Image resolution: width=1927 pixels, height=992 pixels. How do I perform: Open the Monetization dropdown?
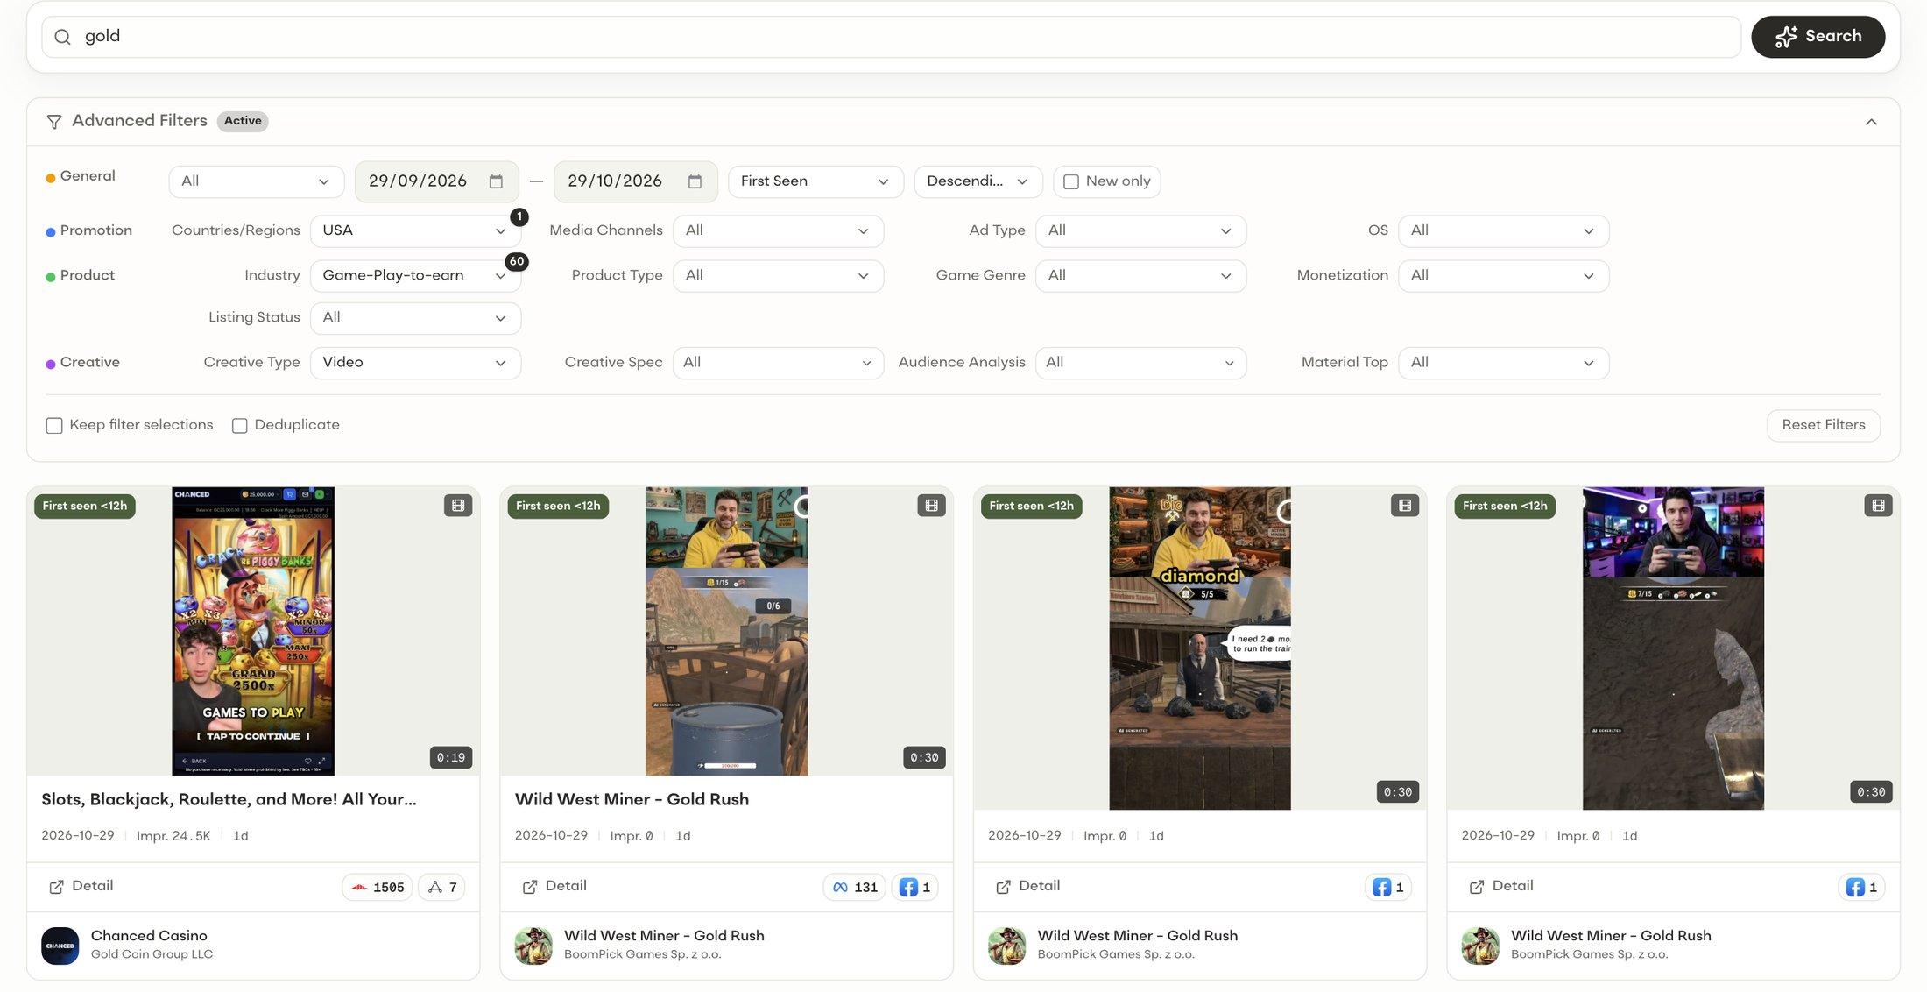[x=1503, y=275]
